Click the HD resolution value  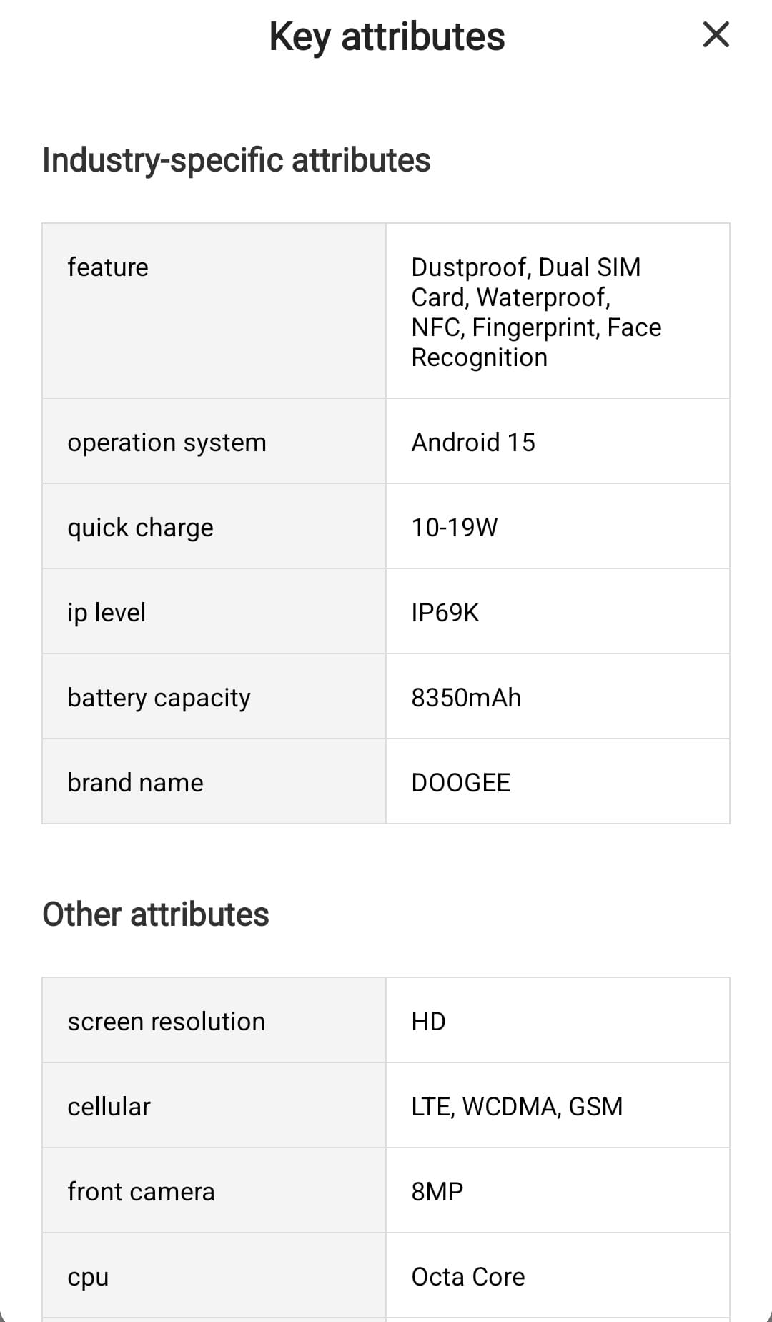point(428,1022)
